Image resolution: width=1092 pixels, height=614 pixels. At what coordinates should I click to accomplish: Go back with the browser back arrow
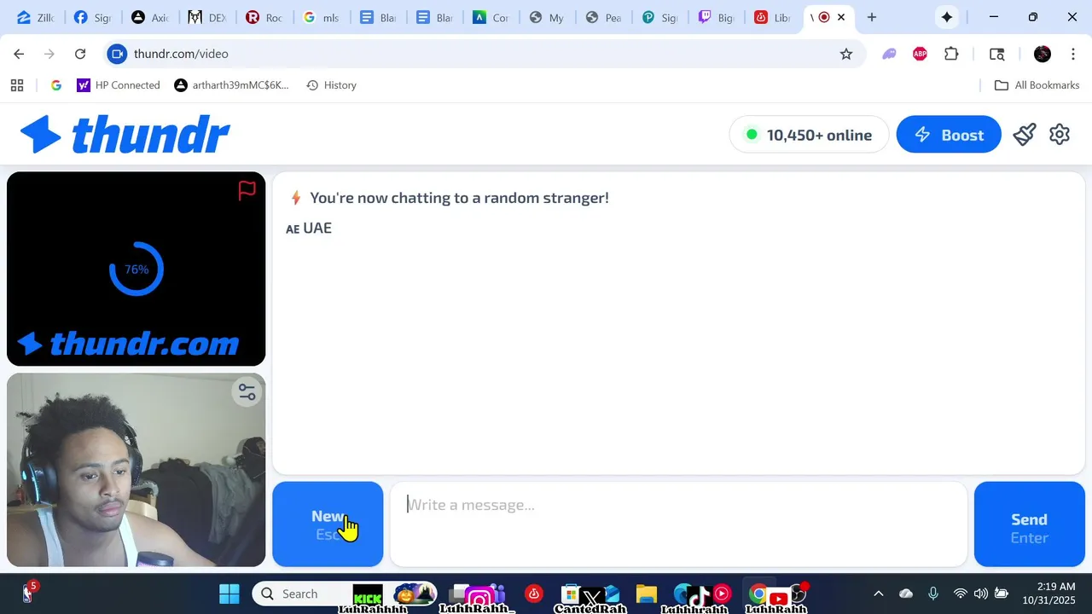[19, 54]
